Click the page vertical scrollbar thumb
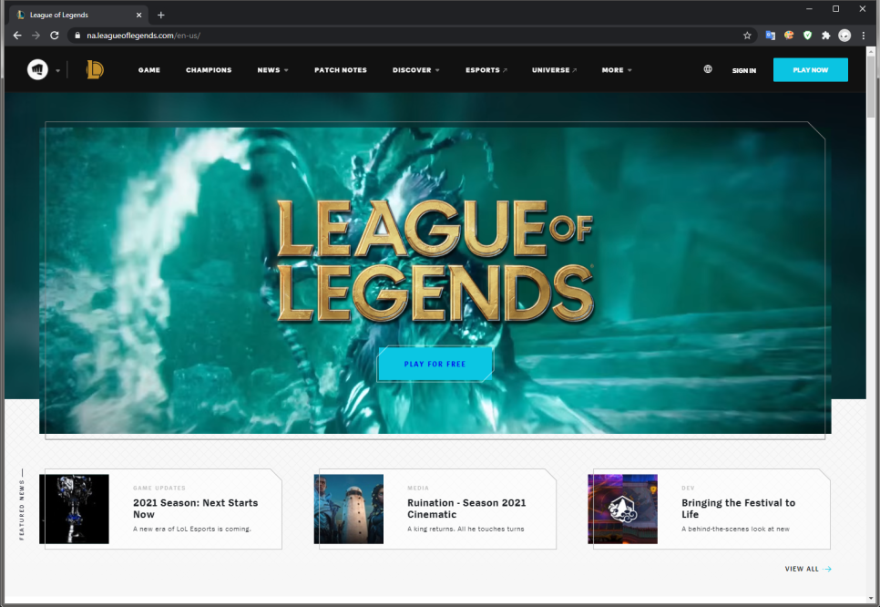Viewport: 880px width, 607px height. 871,86
